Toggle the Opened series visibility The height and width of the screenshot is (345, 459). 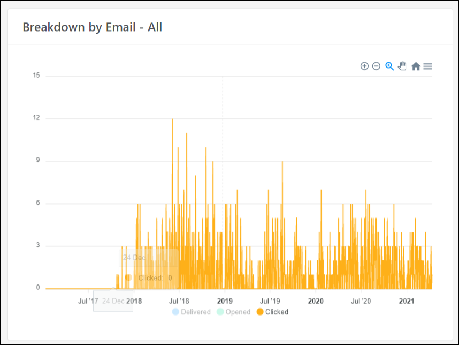point(237,312)
